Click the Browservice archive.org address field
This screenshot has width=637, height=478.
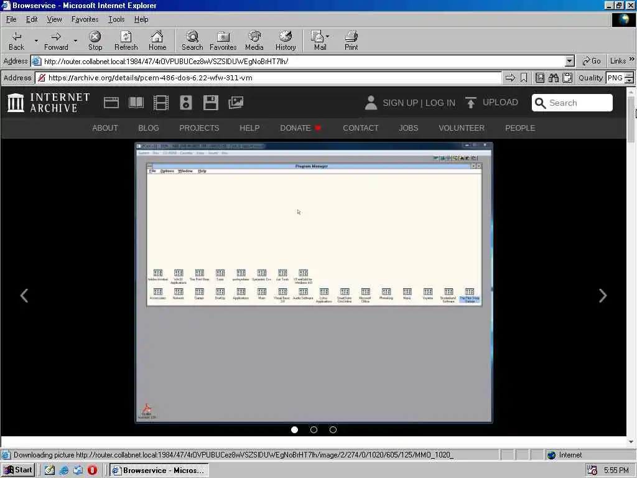pos(269,78)
